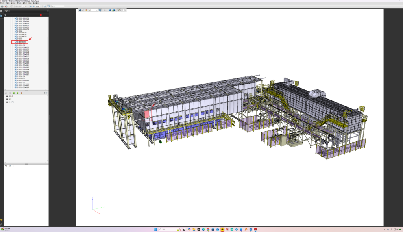The height and width of the screenshot is (232, 403).
Task: Toggle the highlighted tree item's checkbox
Action: pos(16,42)
